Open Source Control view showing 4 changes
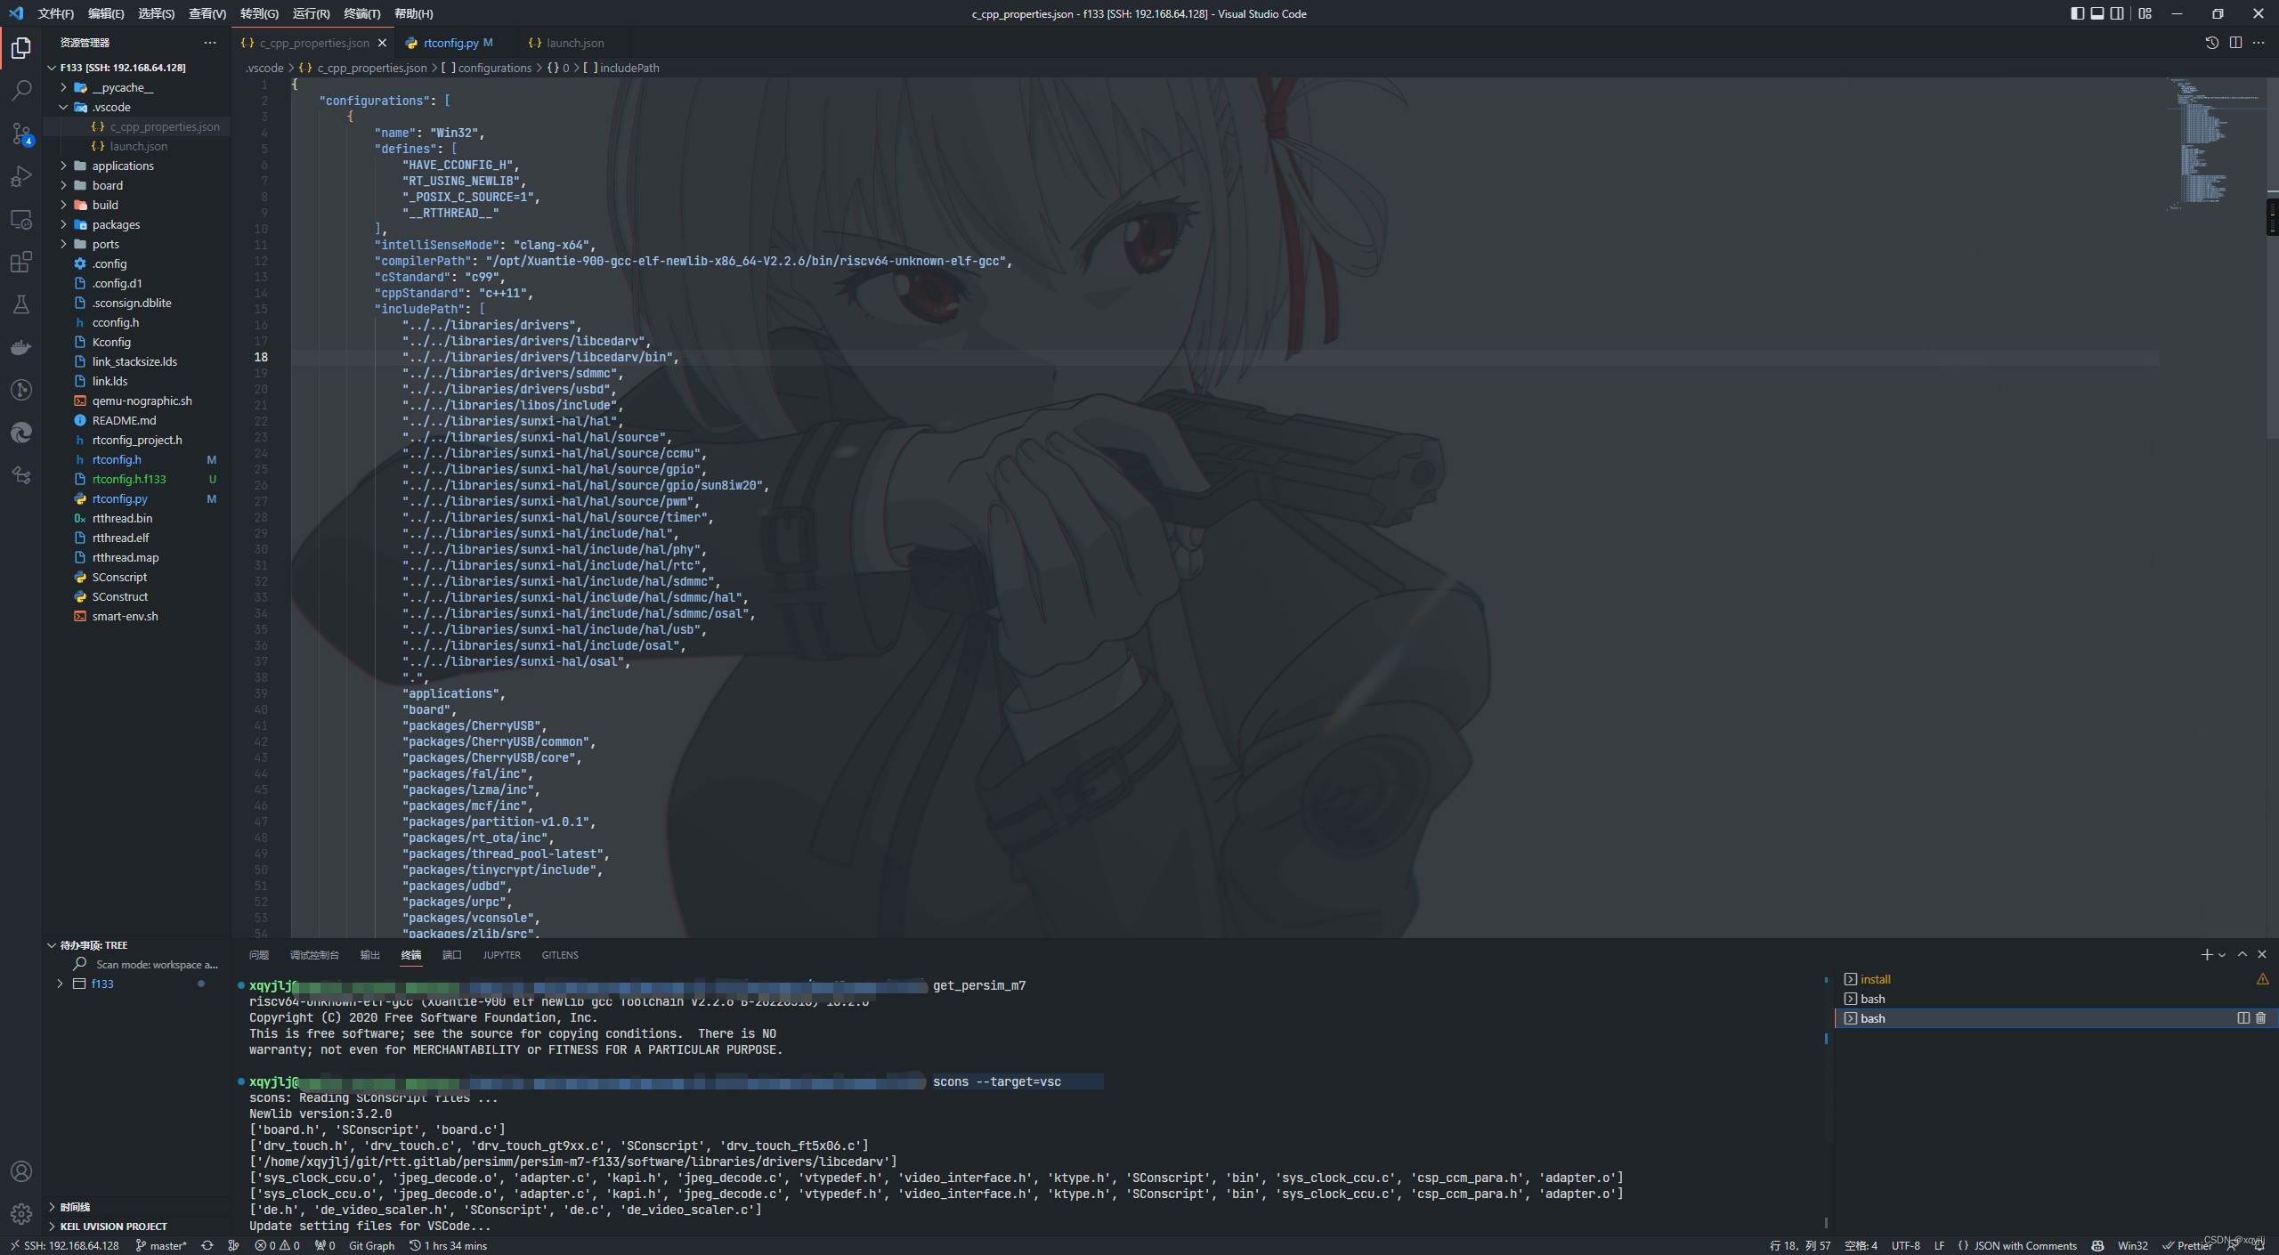The width and height of the screenshot is (2279, 1255). coord(21,134)
